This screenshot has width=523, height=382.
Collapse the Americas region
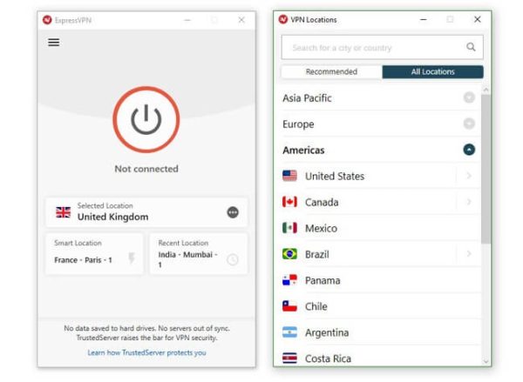[x=469, y=150]
